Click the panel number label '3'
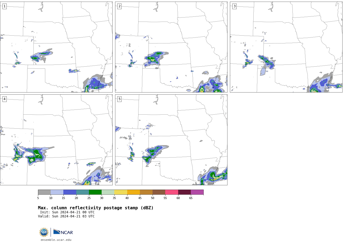The height and width of the screenshot is (243, 345). click(234, 6)
